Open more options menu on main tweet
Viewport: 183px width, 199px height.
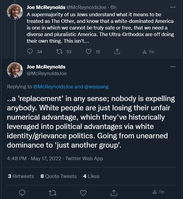click(173, 66)
